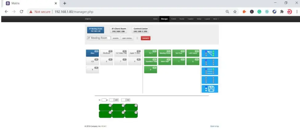Remove the top-right green video wall cell

click(136, 105)
